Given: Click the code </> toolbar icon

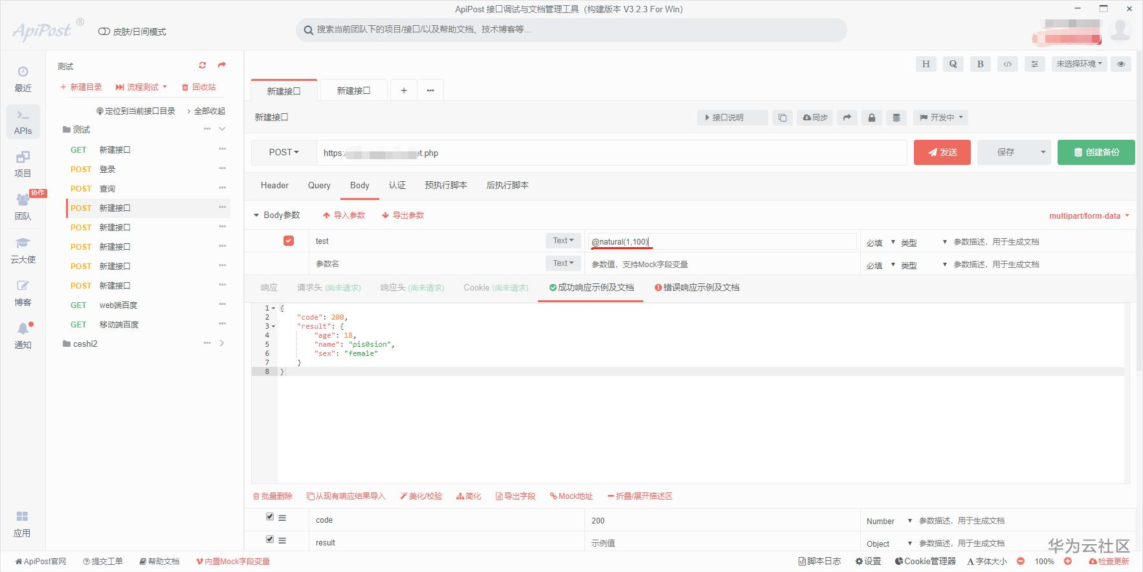Looking at the screenshot, I should [1007, 64].
